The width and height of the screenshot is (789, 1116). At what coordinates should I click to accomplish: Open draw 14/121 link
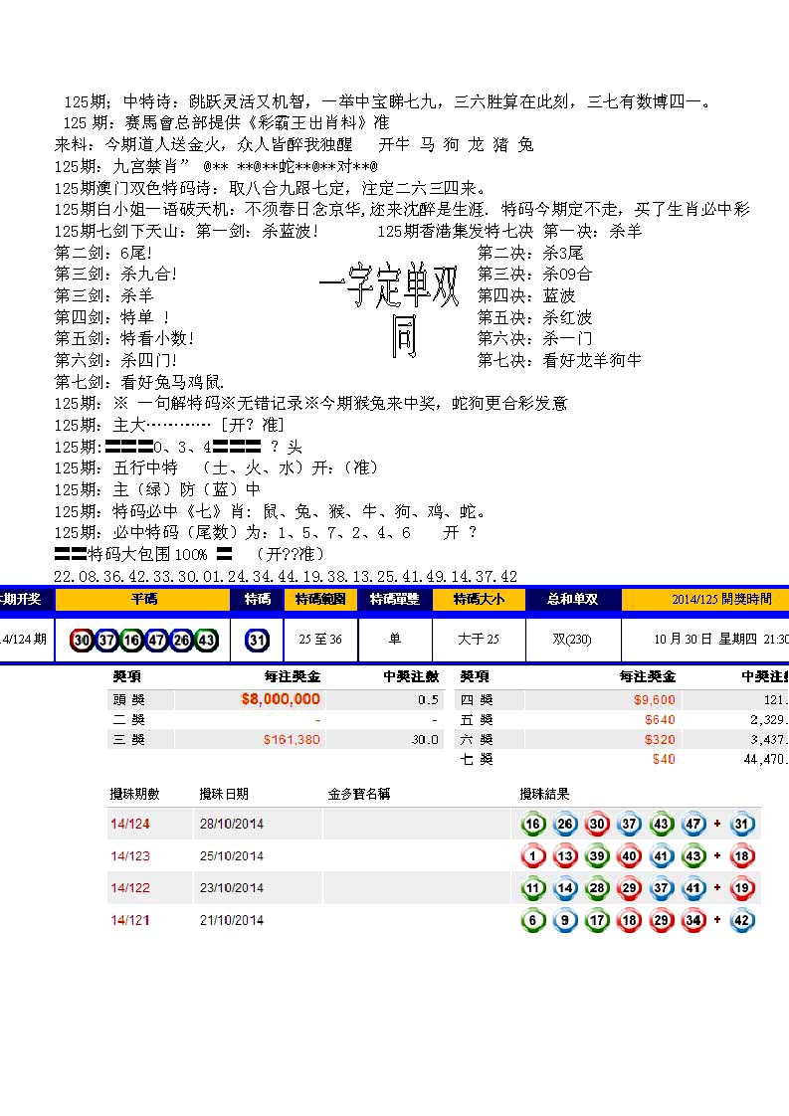pyautogui.click(x=130, y=920)
